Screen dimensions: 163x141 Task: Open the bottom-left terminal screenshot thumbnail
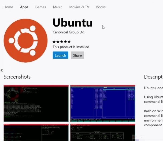(x=36, y=132)
